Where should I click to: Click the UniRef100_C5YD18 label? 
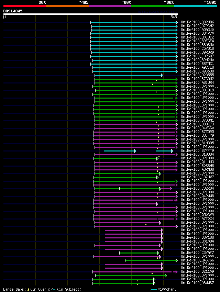point(197,48)
